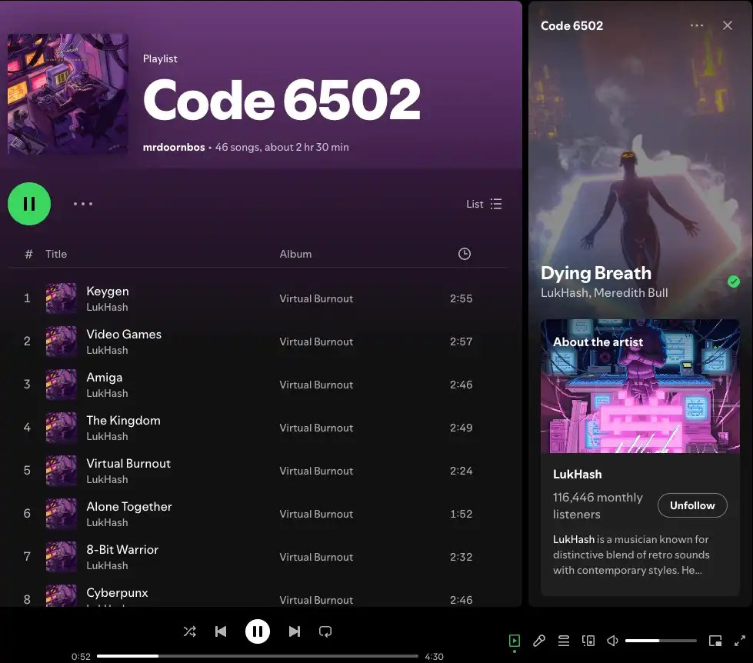This screenshot has width=753, height=663.
Task: Mute audio with the speaker icon
Action: pos(613,641)
